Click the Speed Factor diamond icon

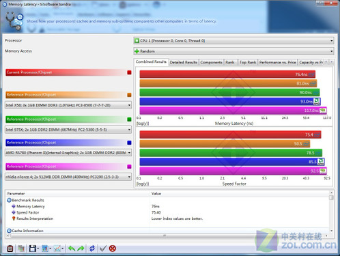click(14, 212)
